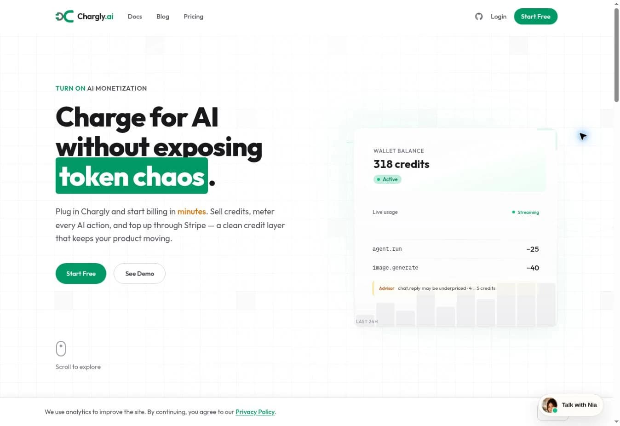
Task: Select the agent.run usage row label
Action: tap(387, 249)
